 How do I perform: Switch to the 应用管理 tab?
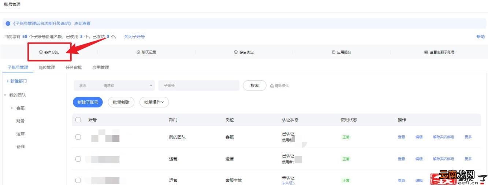tap(101, 67)
